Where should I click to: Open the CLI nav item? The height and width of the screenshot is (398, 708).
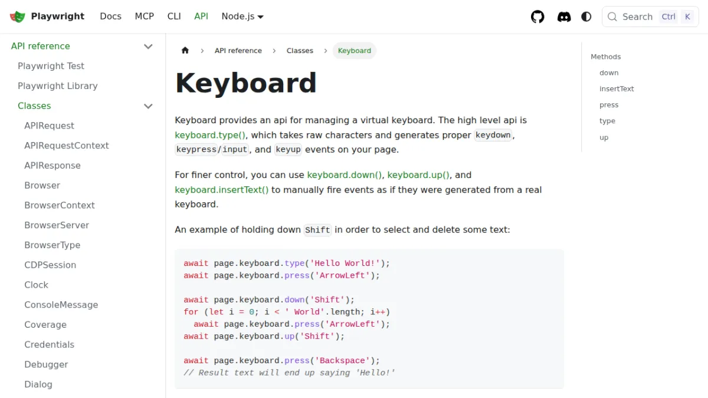[x=174, y=17]
